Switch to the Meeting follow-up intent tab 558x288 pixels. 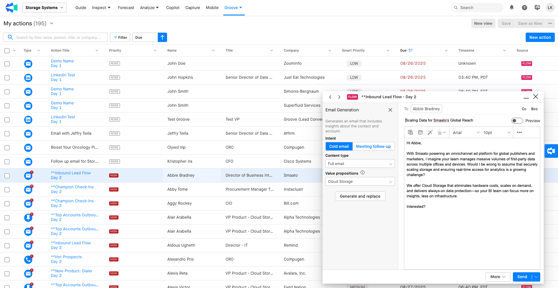coord(373,146)
